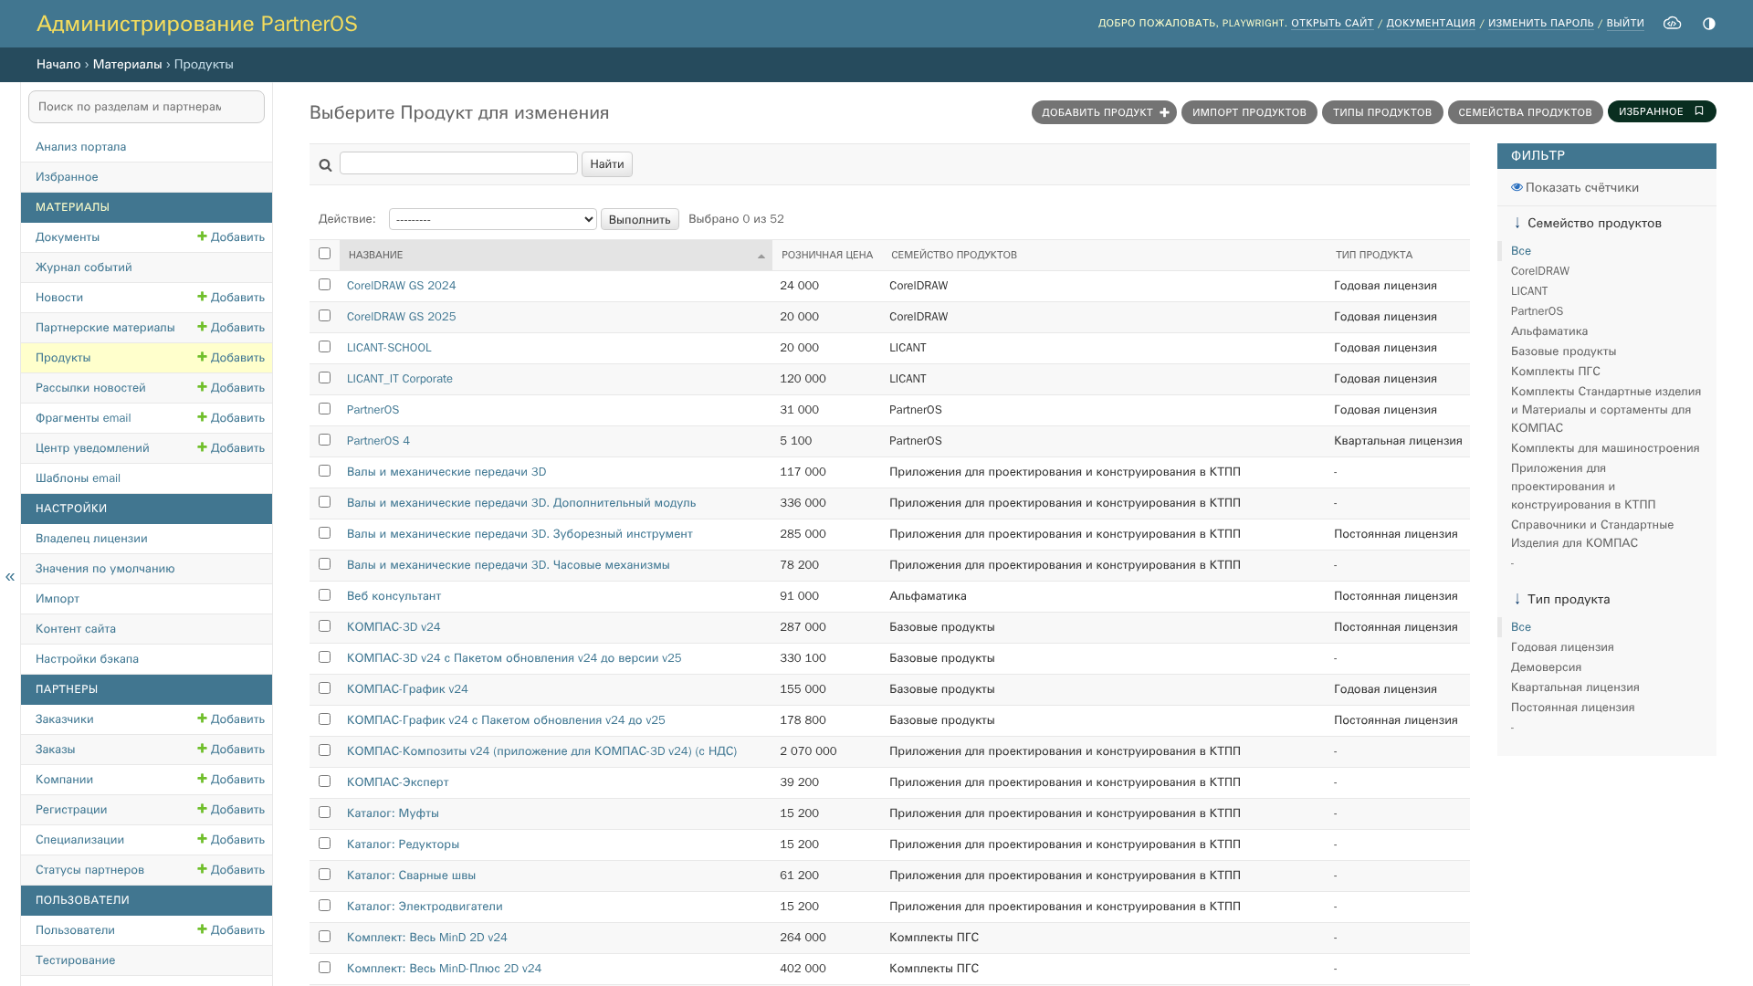Check the КОМПАС-Эксперт row checkbox
The height and width of the screenshot is (986, 1753).
[x=324, y=781]
